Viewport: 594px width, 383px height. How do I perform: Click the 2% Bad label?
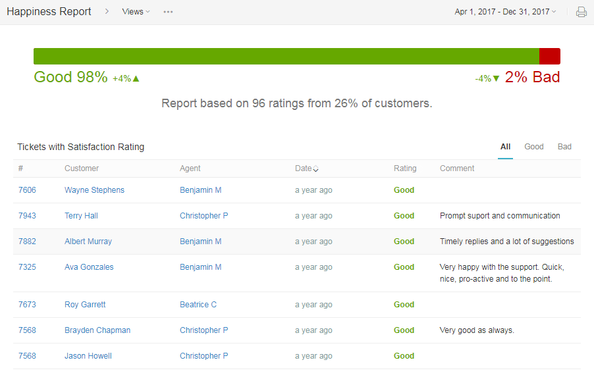point(532,77)
